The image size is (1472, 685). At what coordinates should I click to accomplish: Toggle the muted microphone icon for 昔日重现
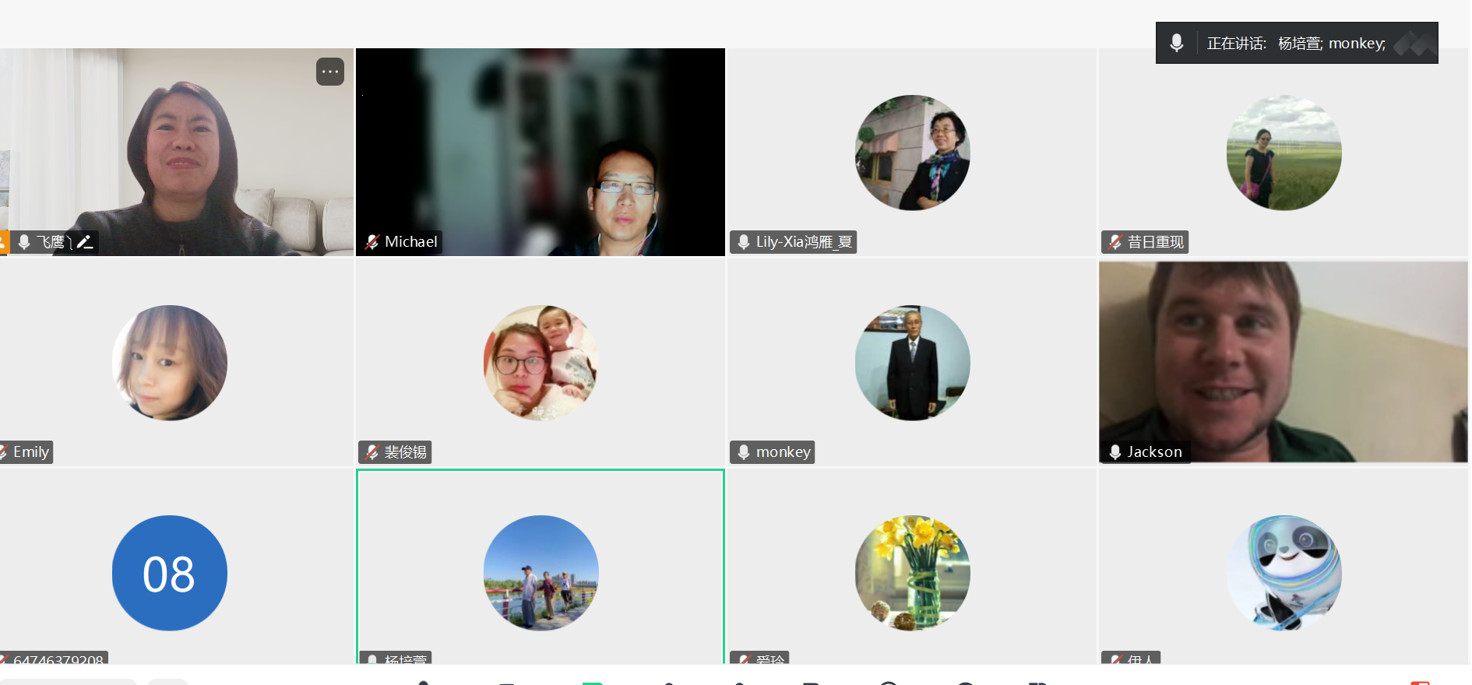[x=1115, y=242]
